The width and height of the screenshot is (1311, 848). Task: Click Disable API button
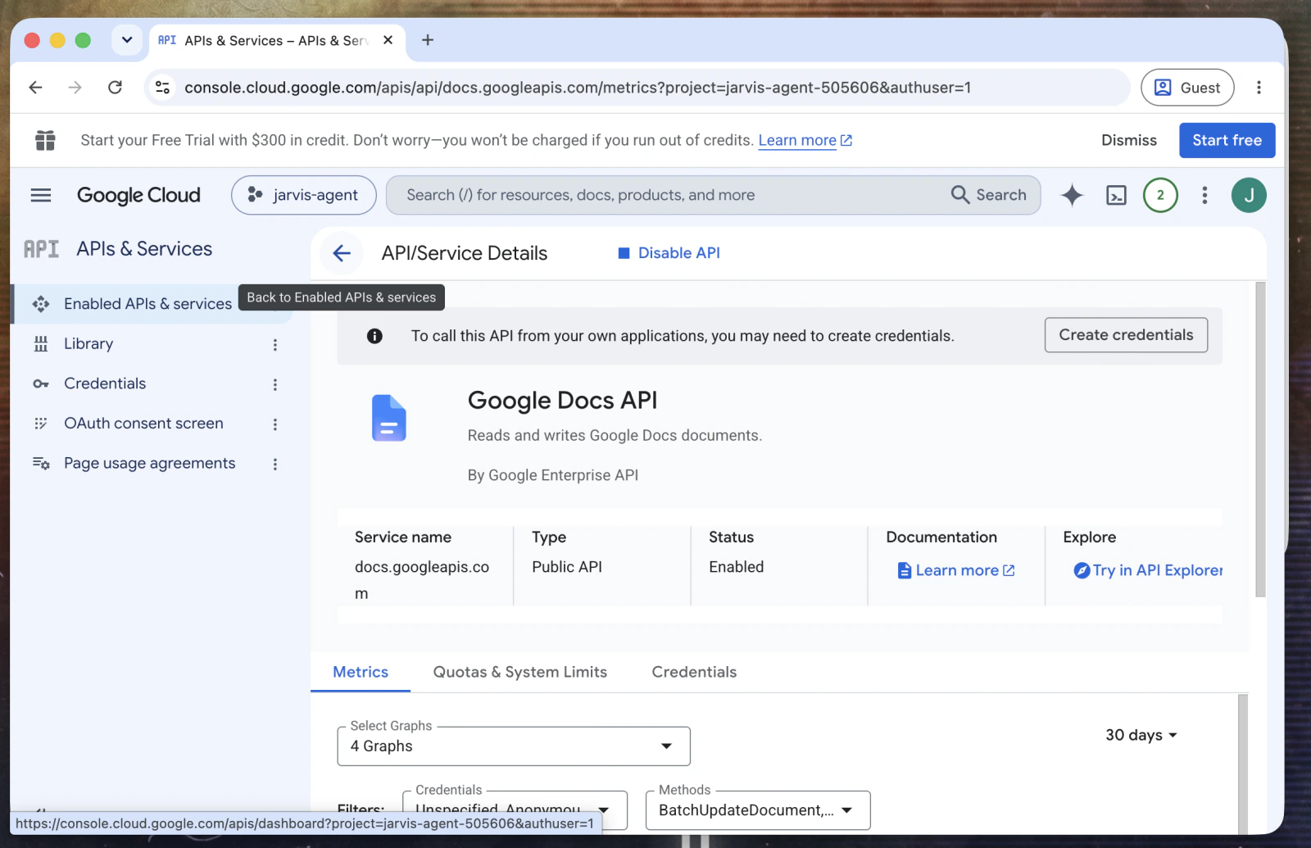tap(669, 253)
